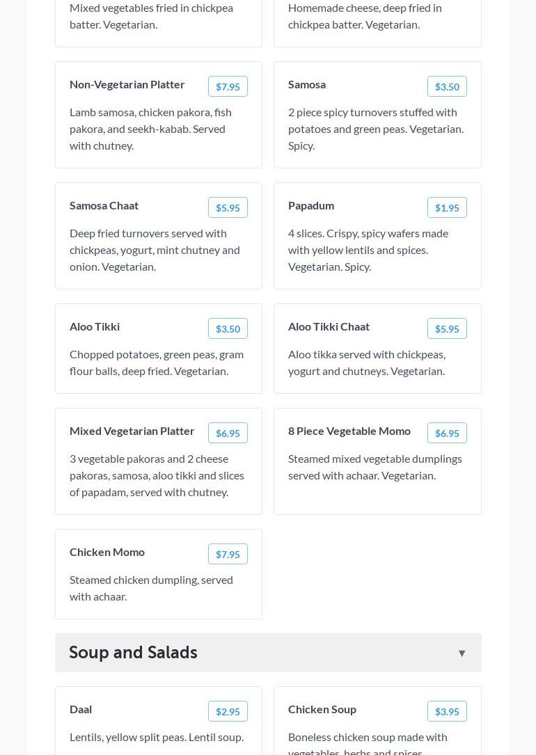This screenshot has width=536, height=755.
Task: Click the Papadum $1.95 price button
Action: 447,207
